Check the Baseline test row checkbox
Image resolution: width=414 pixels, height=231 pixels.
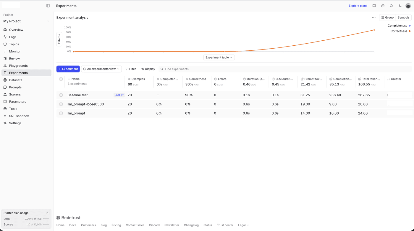61,95
